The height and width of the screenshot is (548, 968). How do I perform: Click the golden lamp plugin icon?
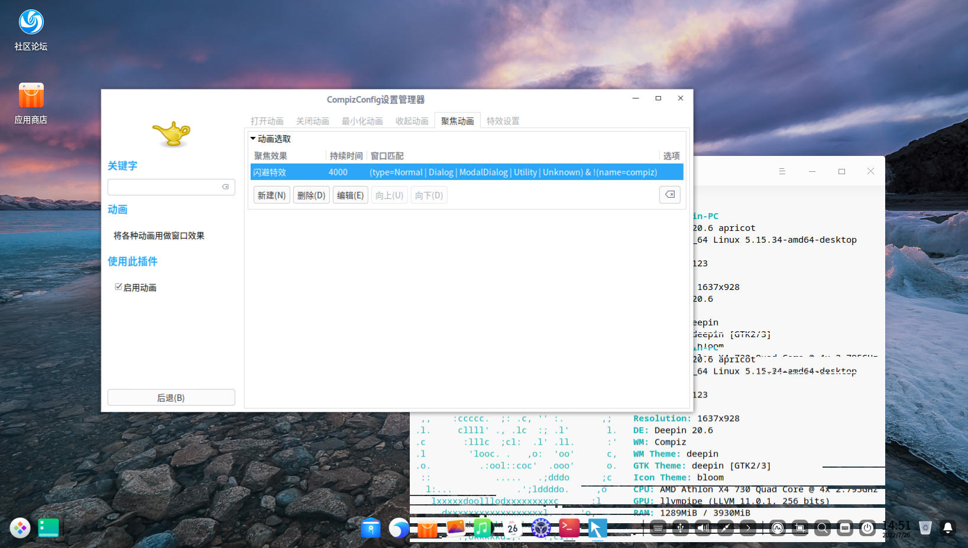tap(171, 134)
